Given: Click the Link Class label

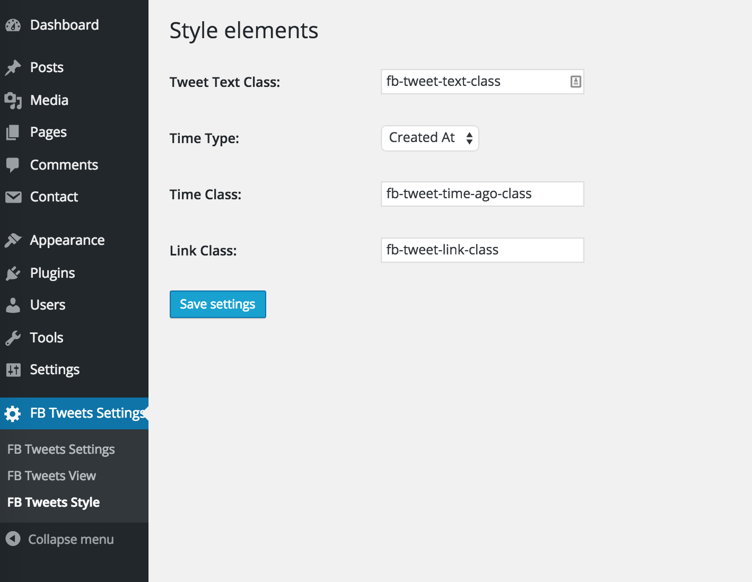Looking at the screenshot, I should [x=203, y=251].
